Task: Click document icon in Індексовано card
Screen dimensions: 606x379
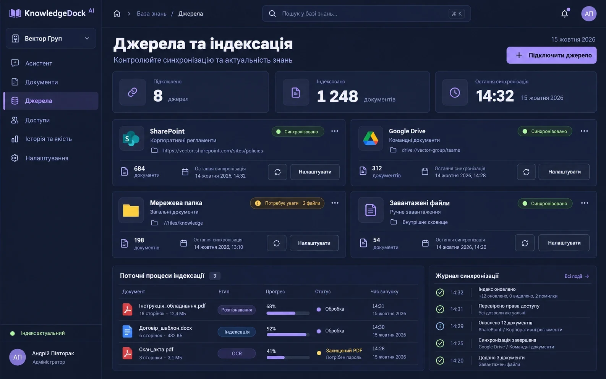Action: pos(296,92)
